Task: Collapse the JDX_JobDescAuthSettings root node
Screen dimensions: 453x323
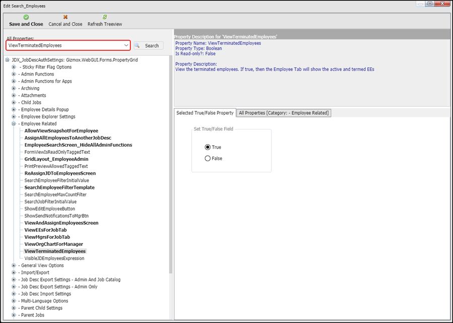Action: pyautogui.click(x=8, y=60)
